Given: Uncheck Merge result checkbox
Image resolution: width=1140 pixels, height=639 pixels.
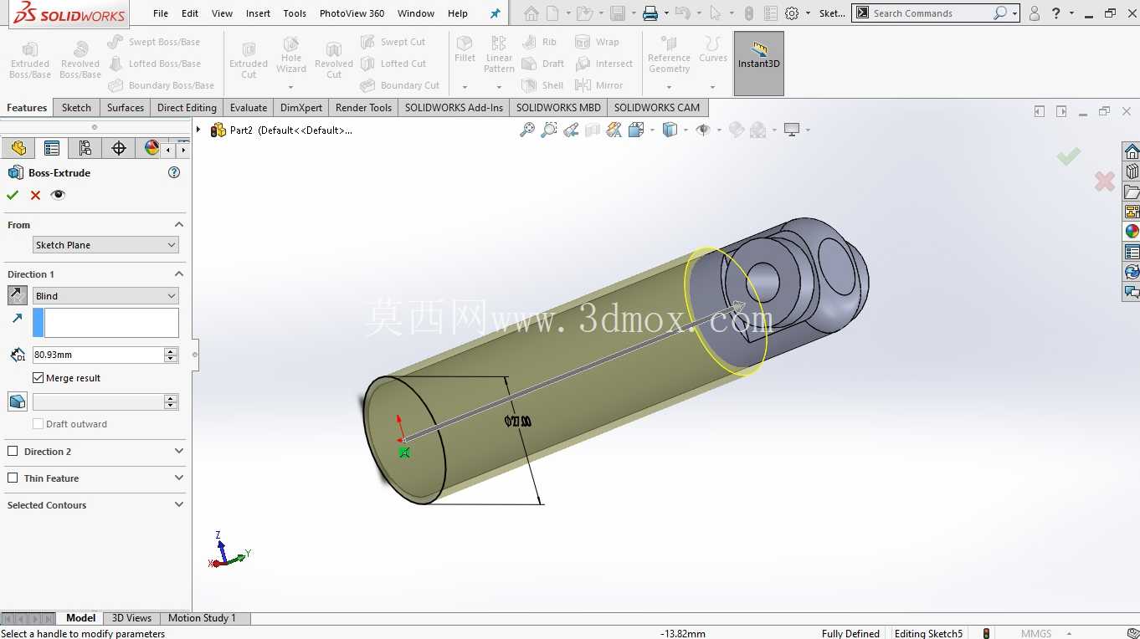Looking at the screenshot, I should [38, 378].
